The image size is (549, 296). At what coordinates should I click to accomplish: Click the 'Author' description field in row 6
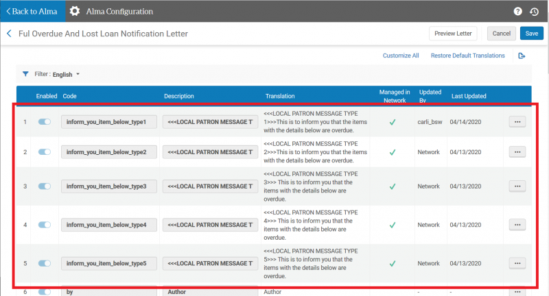pos(210,292)
